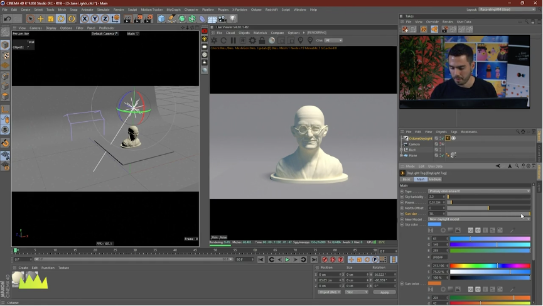Toggle Plane enable checkmark
Screen dimensions: 543x306
click(x=442, y=156)
